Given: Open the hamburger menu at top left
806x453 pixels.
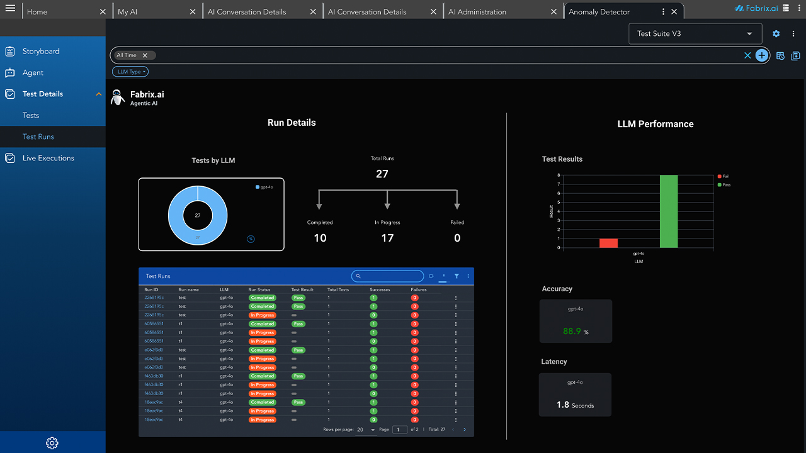Looking at the screenshot, I should 10,9.
